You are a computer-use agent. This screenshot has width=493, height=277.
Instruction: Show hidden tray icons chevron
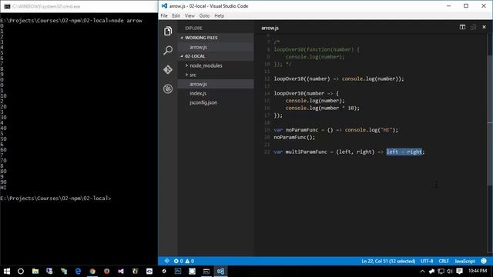click(x=422, y=271)
